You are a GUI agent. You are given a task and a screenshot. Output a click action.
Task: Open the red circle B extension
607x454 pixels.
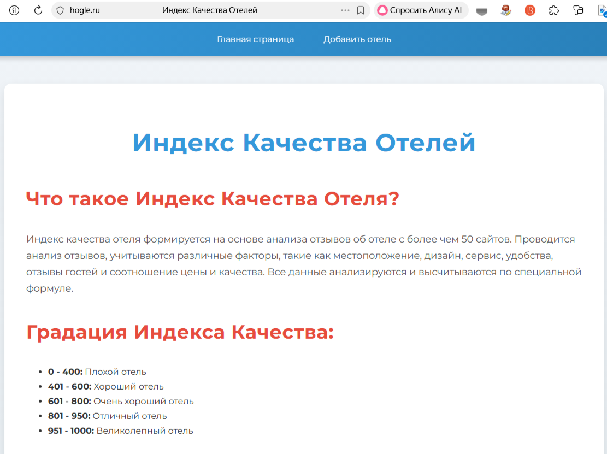(x=530, y=10)
